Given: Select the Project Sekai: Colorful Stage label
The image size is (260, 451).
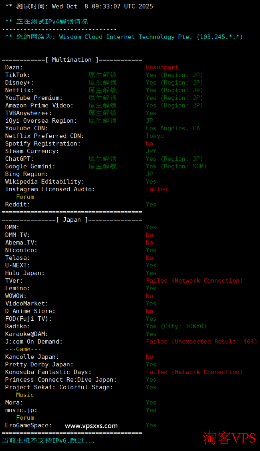Looking at the screenshot, I should pyautogui.click(x=59, y=387).
